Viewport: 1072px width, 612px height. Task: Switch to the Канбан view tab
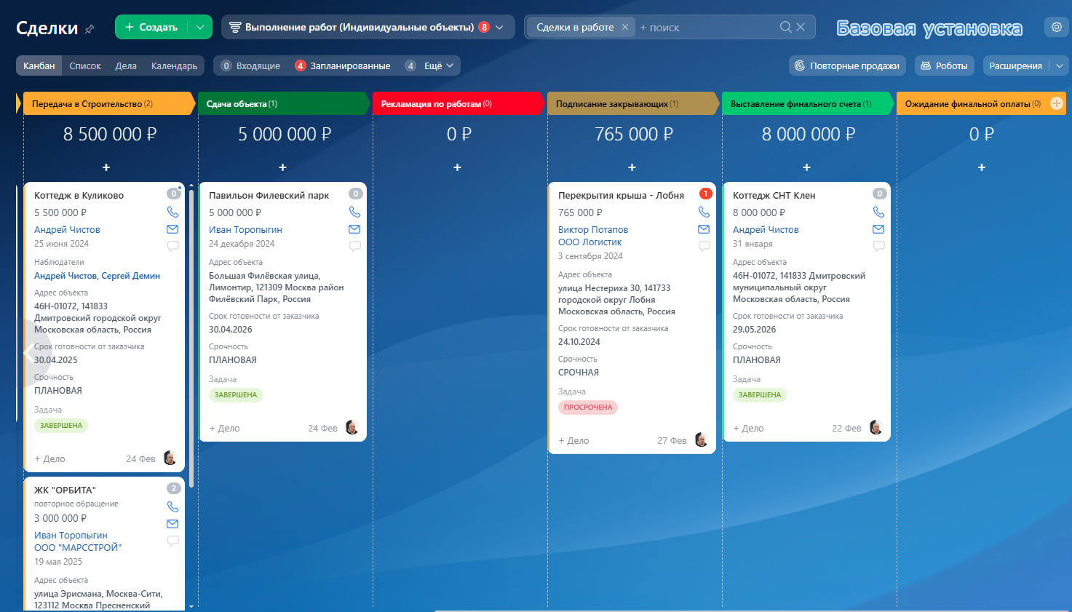click(x=39, y=65)
